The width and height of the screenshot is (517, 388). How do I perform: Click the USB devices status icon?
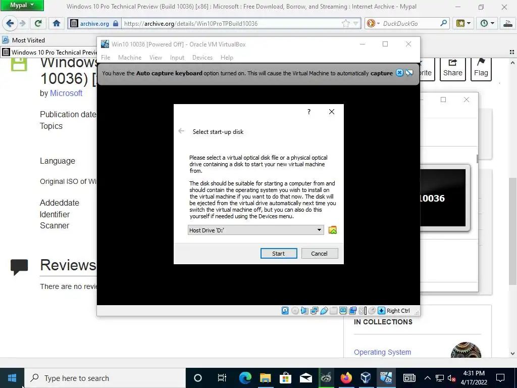(x=324, y=311)
